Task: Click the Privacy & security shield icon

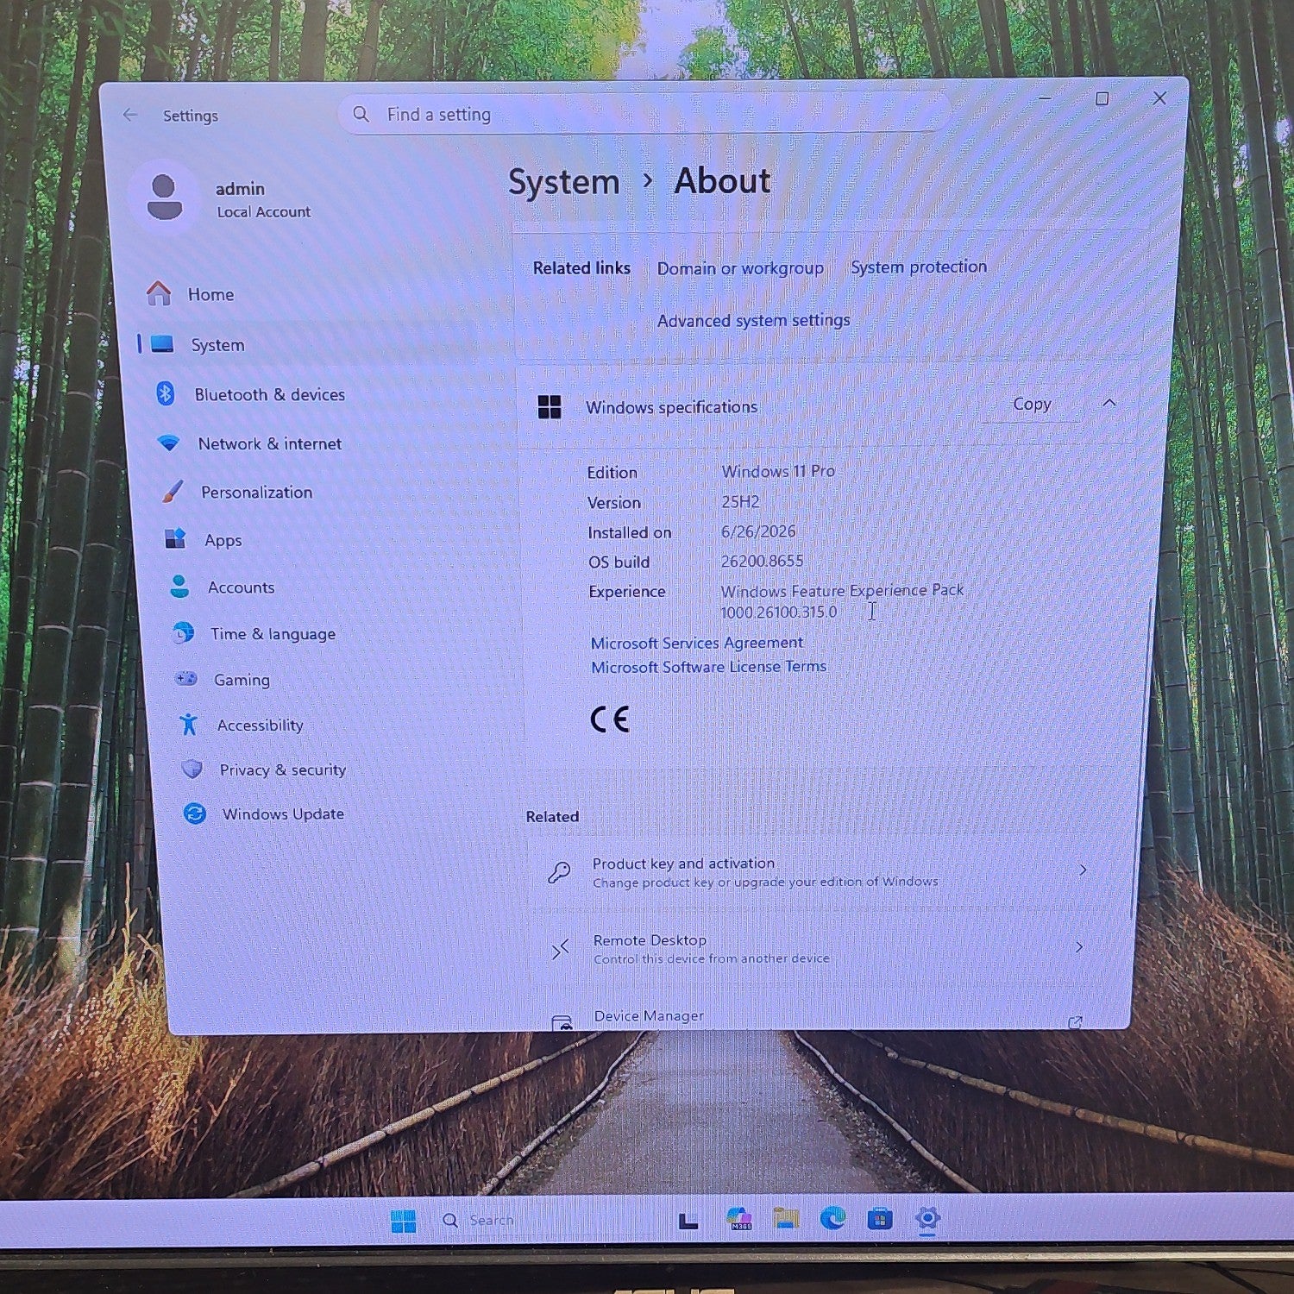Action: [192, 769]
